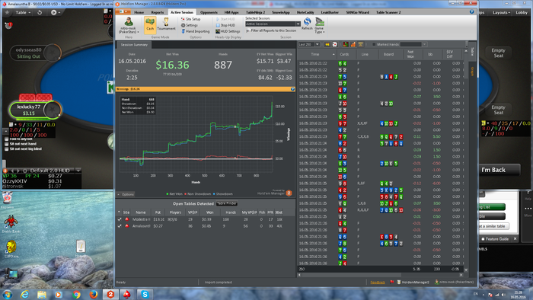
Task: Open TableNinja 2 tab
Action: (255, 12)
